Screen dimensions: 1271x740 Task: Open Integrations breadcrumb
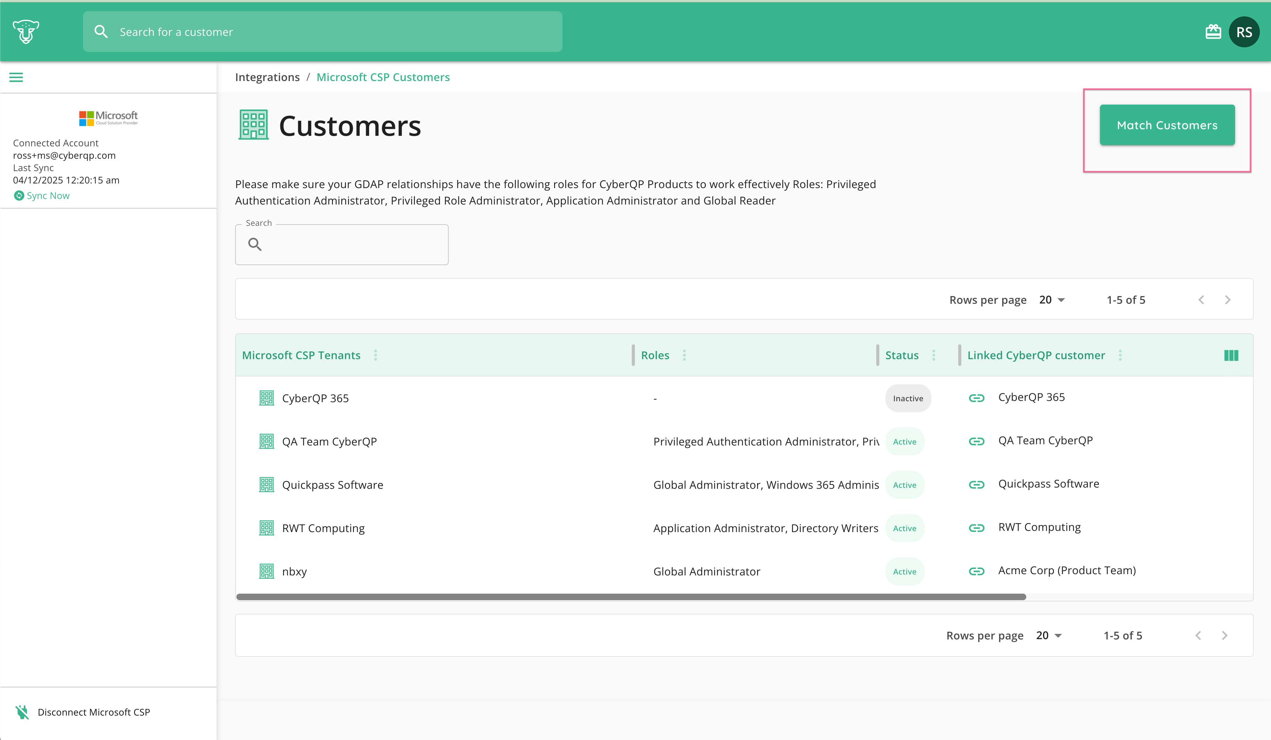click(267, 77)
